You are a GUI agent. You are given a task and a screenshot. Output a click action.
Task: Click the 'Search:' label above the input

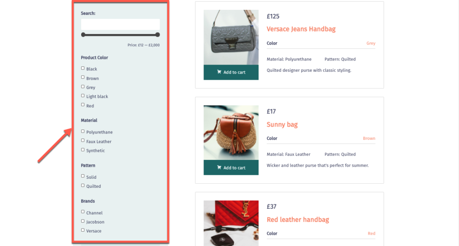point(88,13)
